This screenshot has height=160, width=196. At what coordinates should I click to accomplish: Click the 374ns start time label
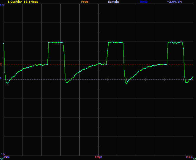point(6,157)
